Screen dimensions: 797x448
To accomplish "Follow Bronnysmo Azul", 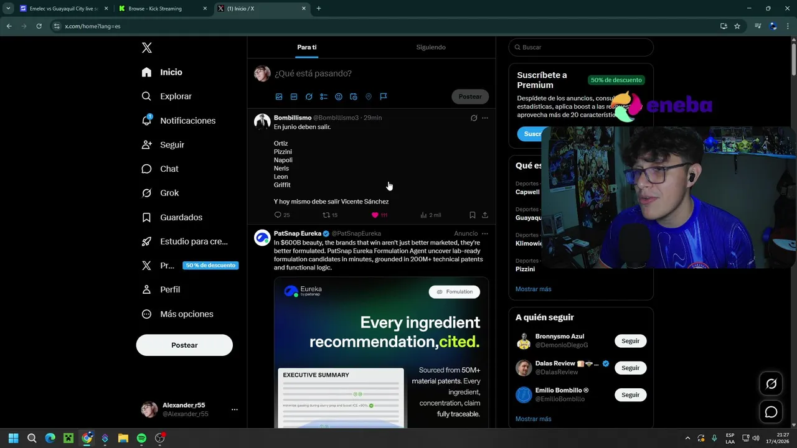I will (x=630, y=341).
